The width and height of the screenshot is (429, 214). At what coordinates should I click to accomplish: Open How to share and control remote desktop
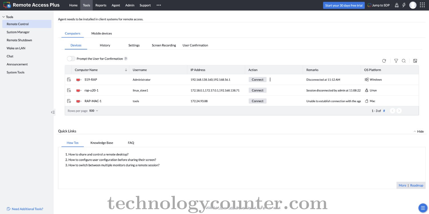[x=98, y=154]
